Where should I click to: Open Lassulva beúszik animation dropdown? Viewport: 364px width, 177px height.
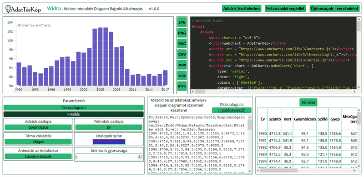[38, 157]
